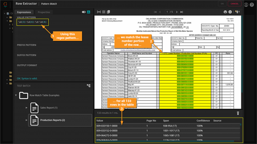The image size is (257, 144).
Task: Expand the Sales Report (1) document
Action: tap(27, 108)
